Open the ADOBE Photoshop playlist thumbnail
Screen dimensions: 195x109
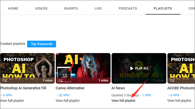pyautogui.click(x=181, y=68)
